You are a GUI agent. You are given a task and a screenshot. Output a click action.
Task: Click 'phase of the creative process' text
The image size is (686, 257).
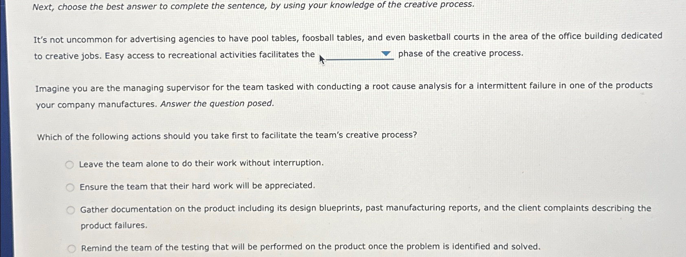coord(460,53)
